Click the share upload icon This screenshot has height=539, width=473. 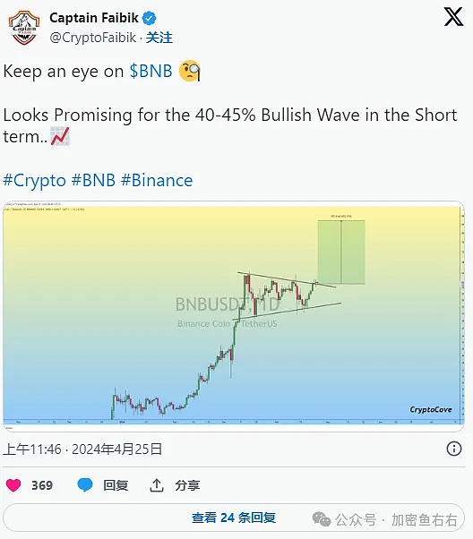157,485
